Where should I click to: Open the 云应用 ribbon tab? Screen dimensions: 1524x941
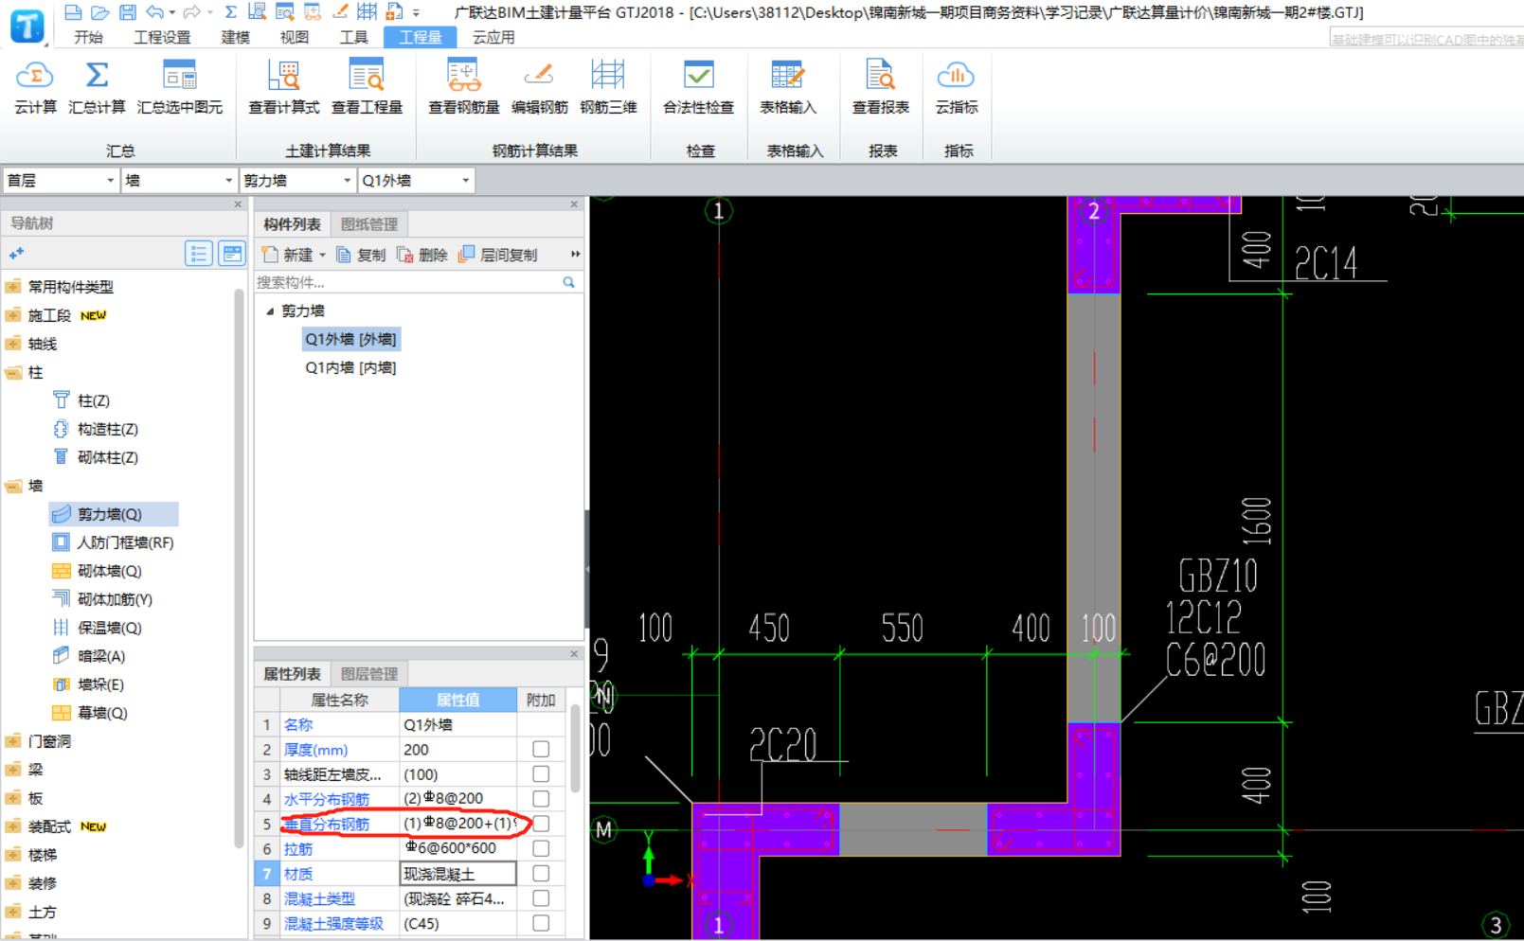click(493, 37)
